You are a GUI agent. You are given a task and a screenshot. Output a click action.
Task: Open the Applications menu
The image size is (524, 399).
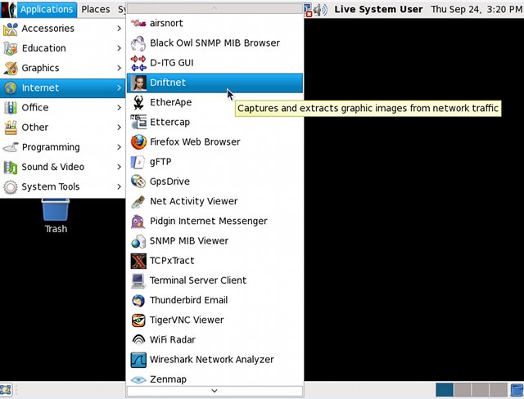[47, 9]
